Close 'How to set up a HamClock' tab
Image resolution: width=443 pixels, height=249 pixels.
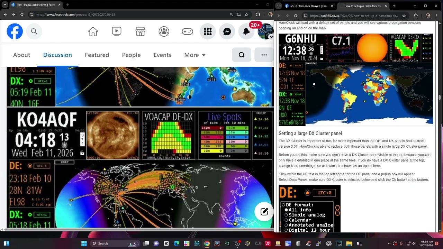point(386,6)
